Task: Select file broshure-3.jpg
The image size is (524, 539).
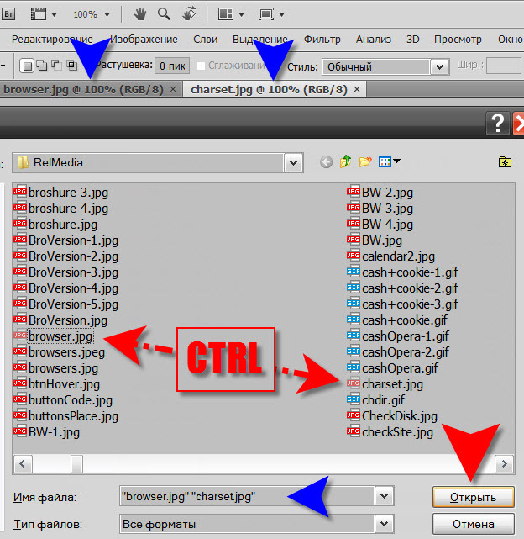Action: 61,193
